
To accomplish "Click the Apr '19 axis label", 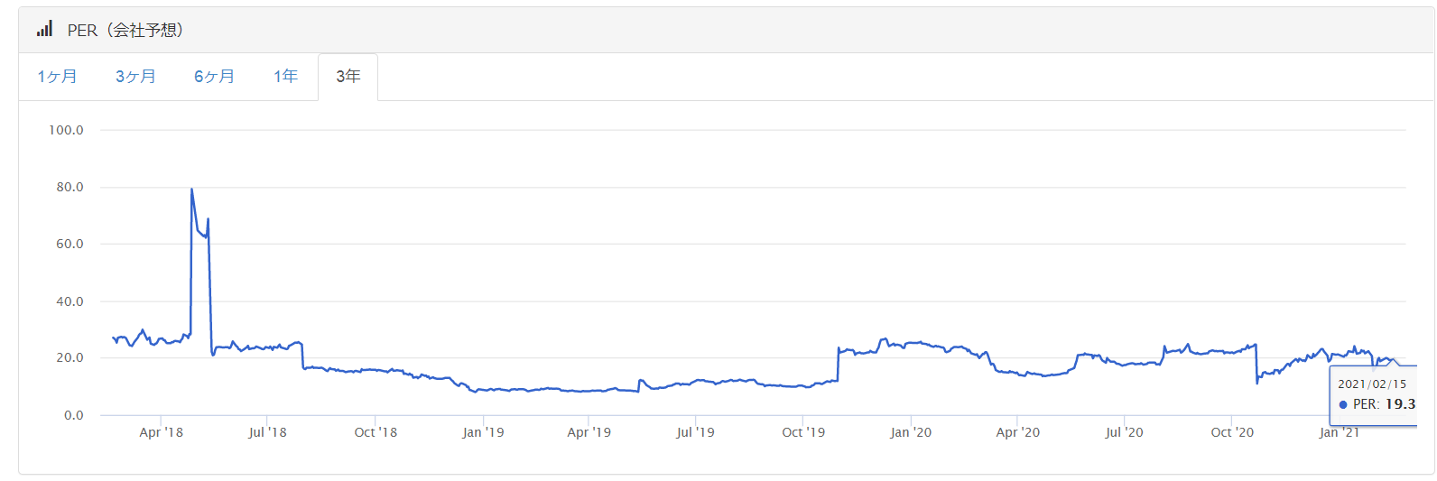I will coord(589,432).
